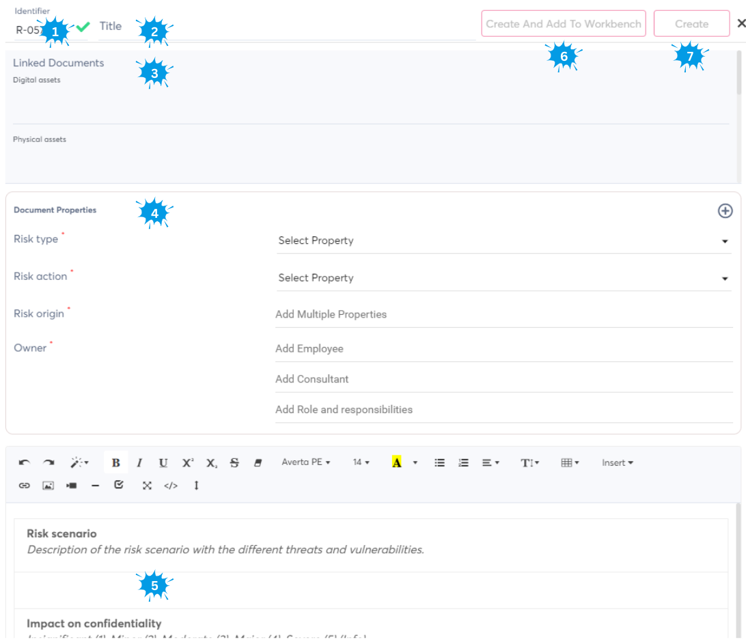Click the plus icon in Document Properties
746x644 pixels.
(725, 211)
